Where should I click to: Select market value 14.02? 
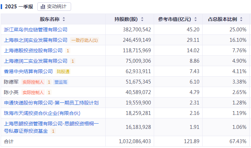point(193,50)
